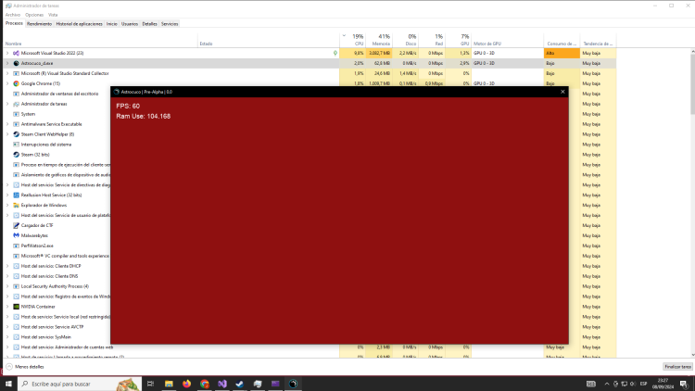Collapse details with the Menos detalles toggle
Image resolution: width=695 pixels, height=391 pixels.
(x=25, y=367)
